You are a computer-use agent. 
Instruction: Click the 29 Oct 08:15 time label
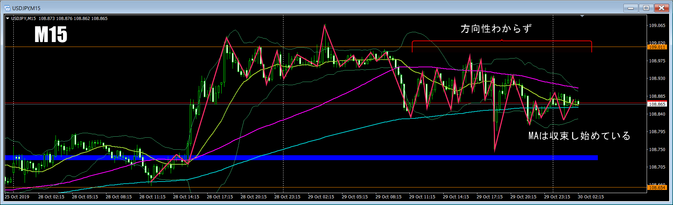coord(388,197)
